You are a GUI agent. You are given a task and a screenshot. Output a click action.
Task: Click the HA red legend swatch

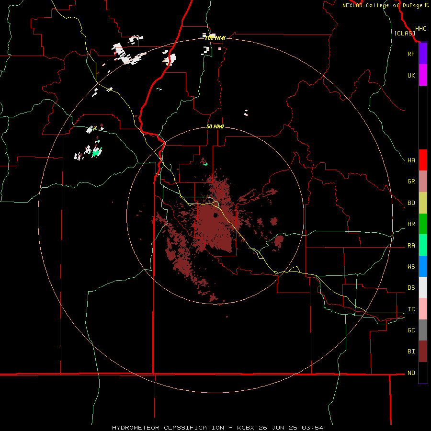[423, 160]
